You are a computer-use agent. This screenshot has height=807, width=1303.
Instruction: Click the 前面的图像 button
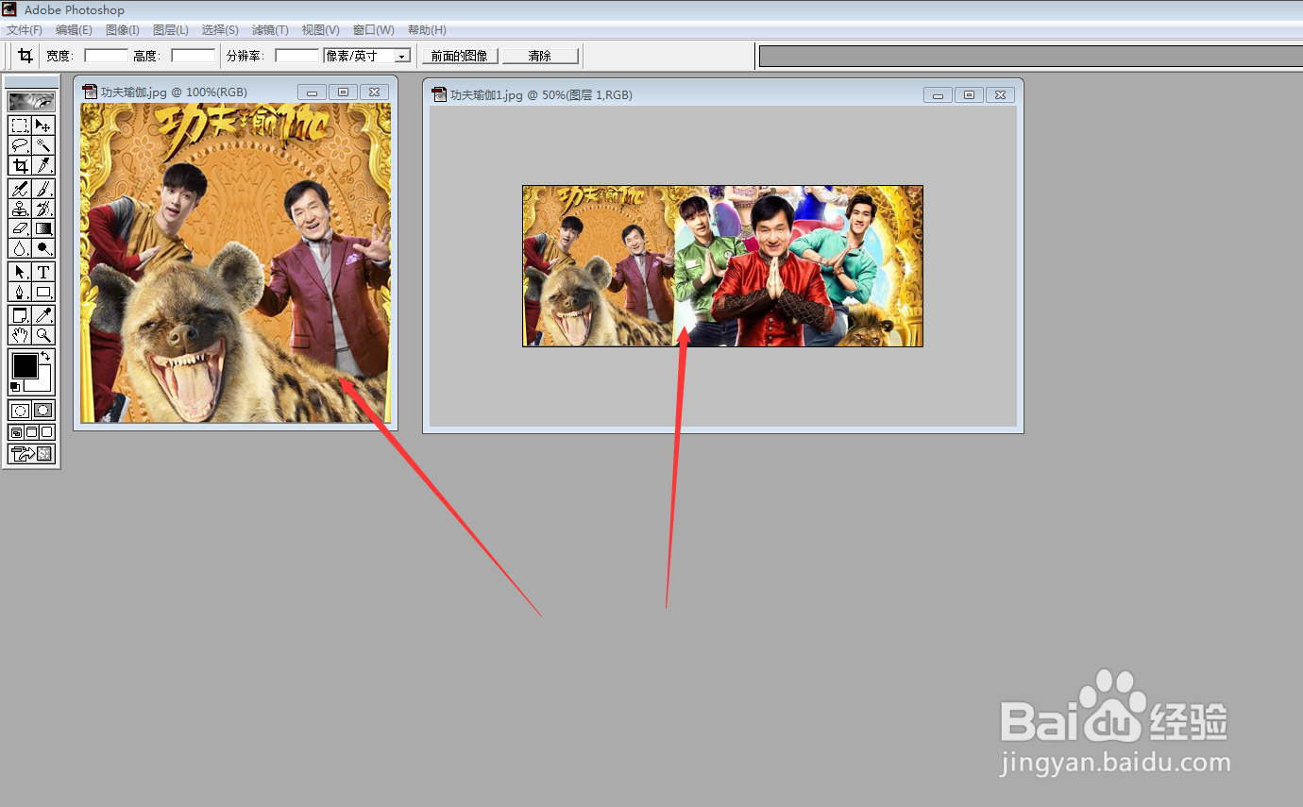460,57
